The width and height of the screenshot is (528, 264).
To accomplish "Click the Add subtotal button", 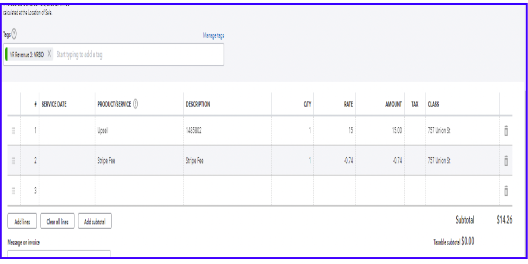I will (x=95, y=222).
